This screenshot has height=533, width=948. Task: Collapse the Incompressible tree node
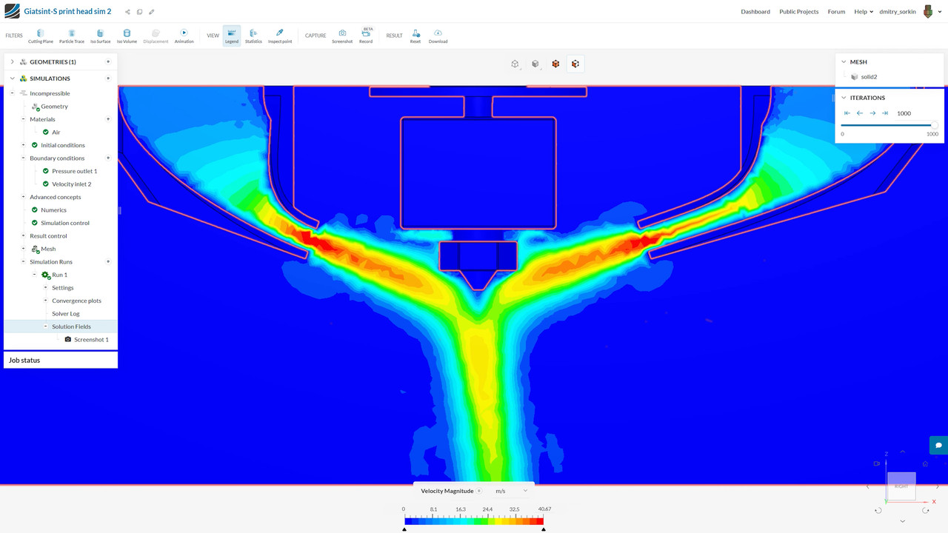[13, 93]
